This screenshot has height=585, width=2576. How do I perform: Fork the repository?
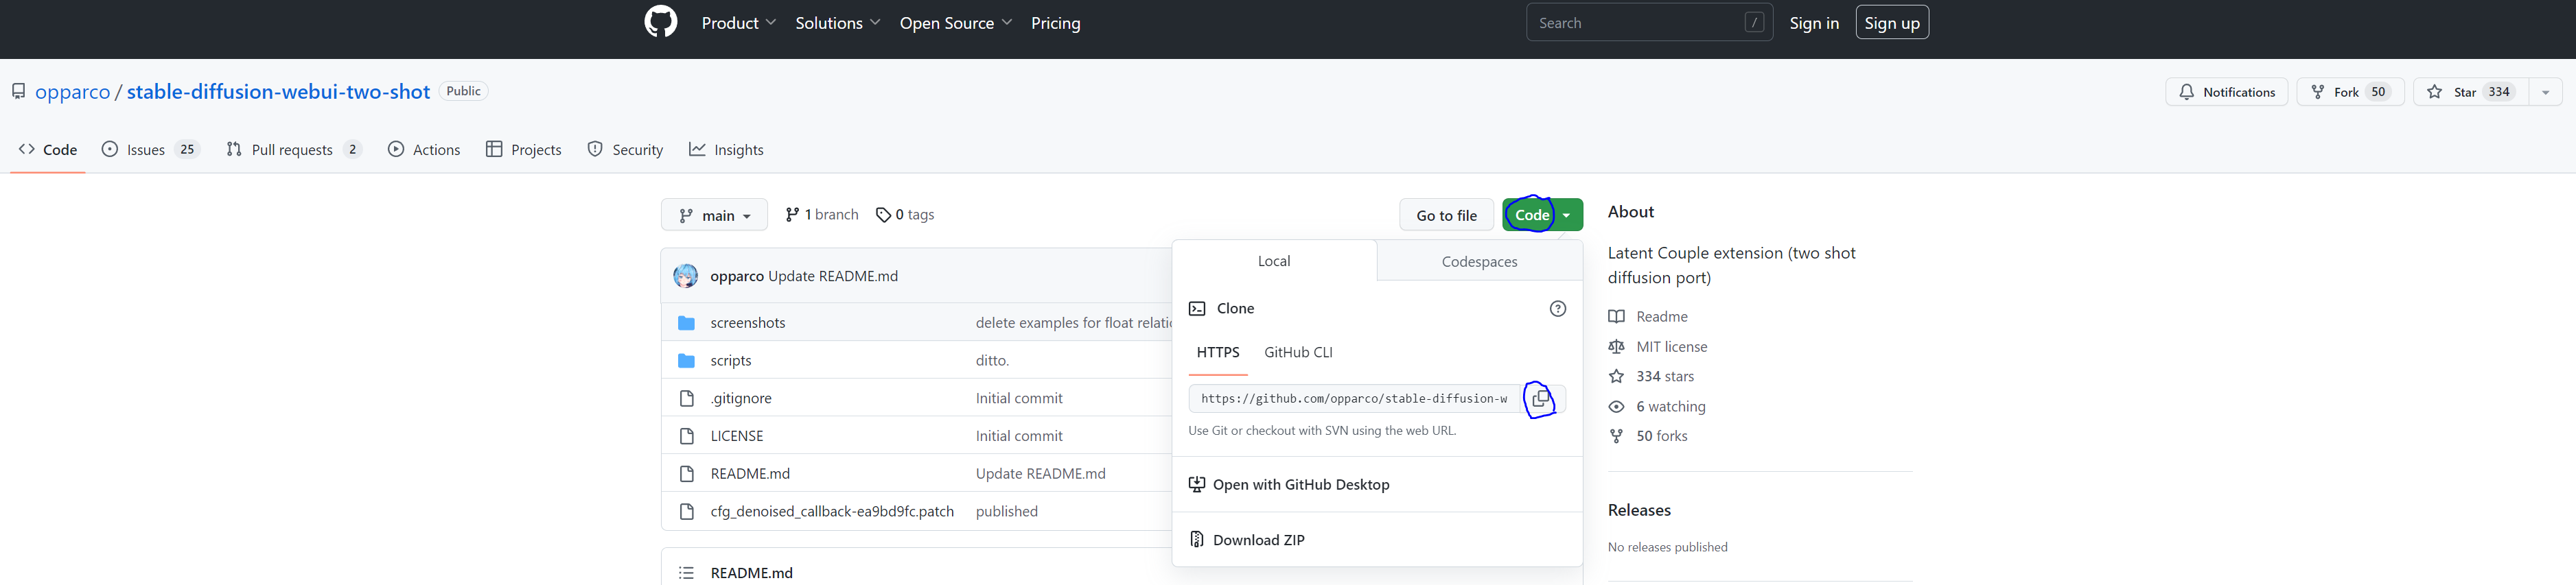(x=2350, y=92)
